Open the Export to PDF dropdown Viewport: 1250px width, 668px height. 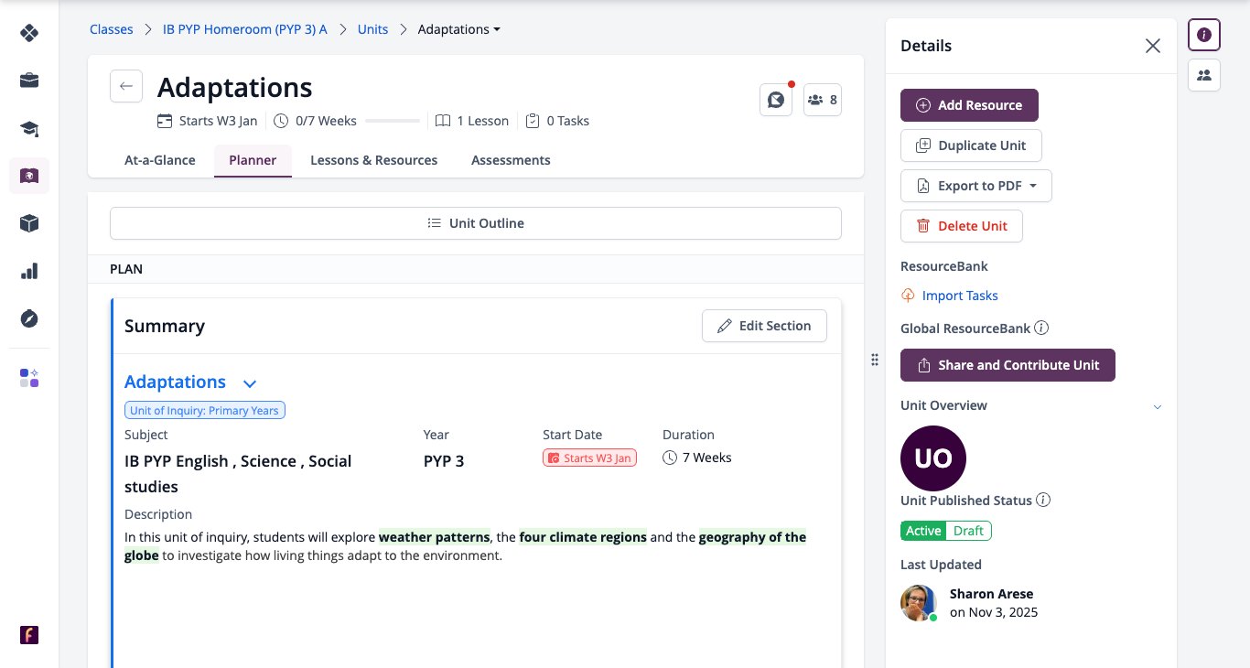tap(976, 186)
